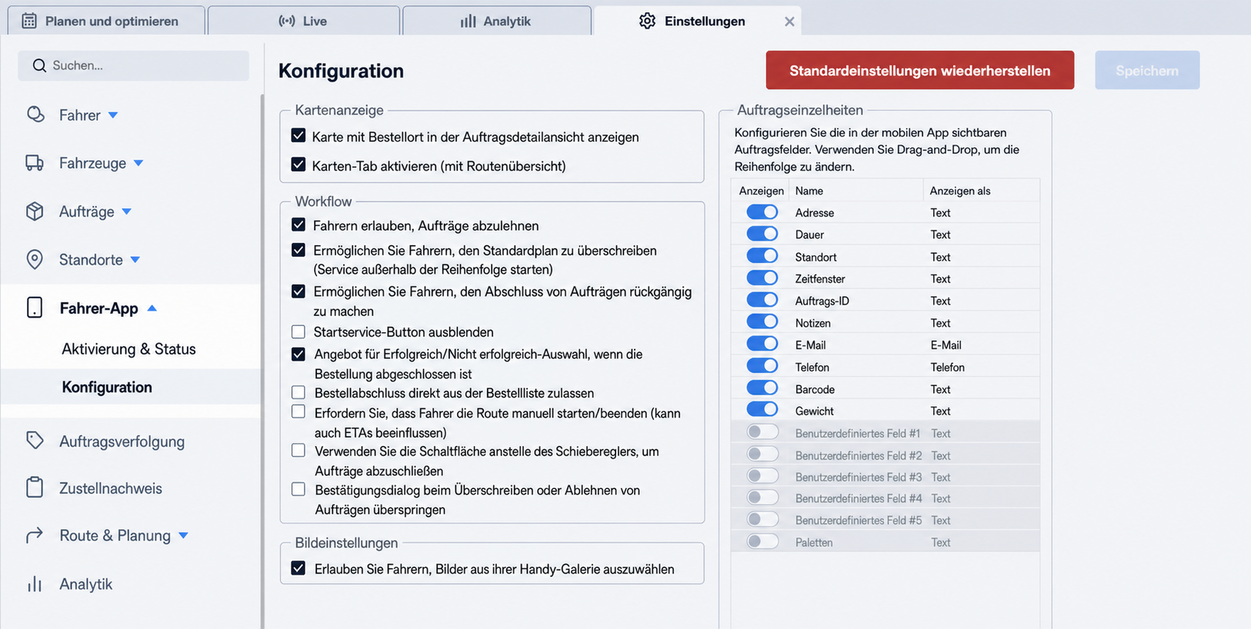The width and height of the screenshot is (1251, 629).
Task: Uncheck Abschluss von Aufträgen rückgängig machen
Action: pyautogui.click(x=299, y=291)
